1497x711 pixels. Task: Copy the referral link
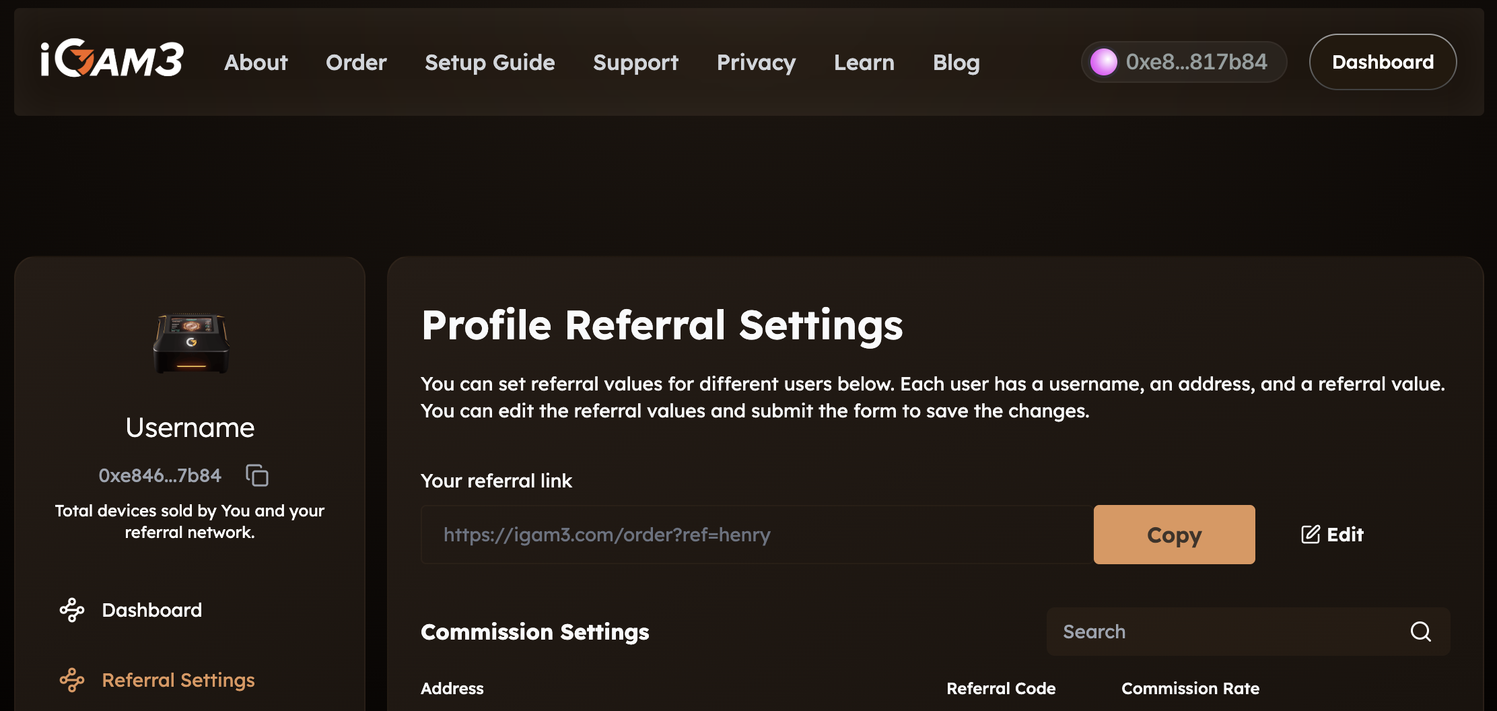[x=1174, y=535]
